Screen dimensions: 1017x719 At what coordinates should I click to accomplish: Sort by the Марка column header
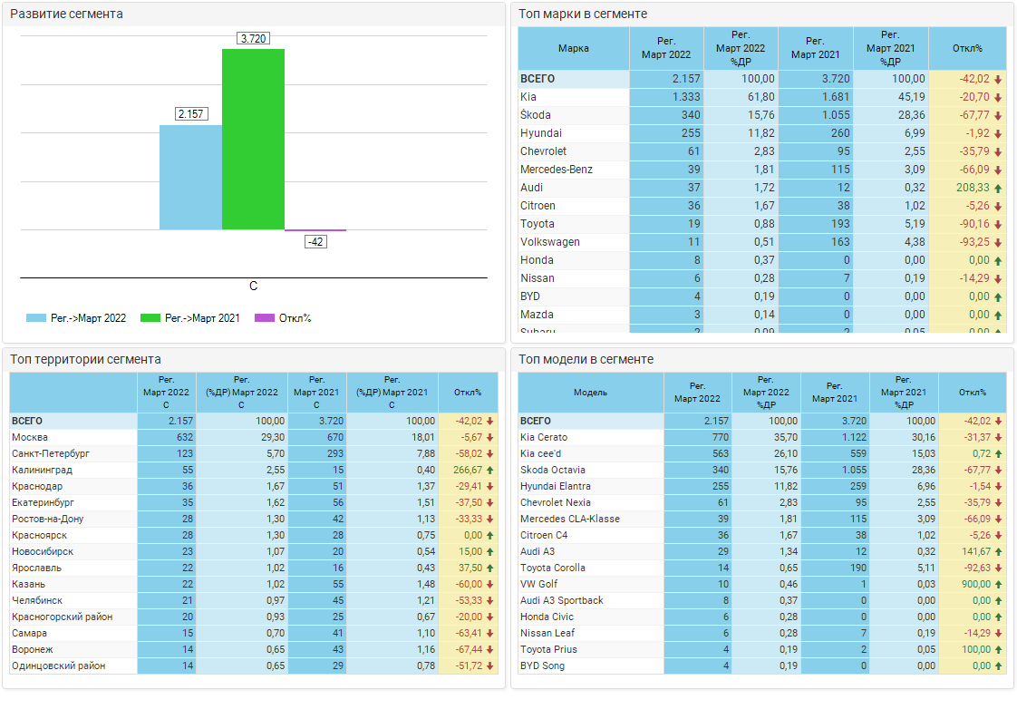pos(573,49)
